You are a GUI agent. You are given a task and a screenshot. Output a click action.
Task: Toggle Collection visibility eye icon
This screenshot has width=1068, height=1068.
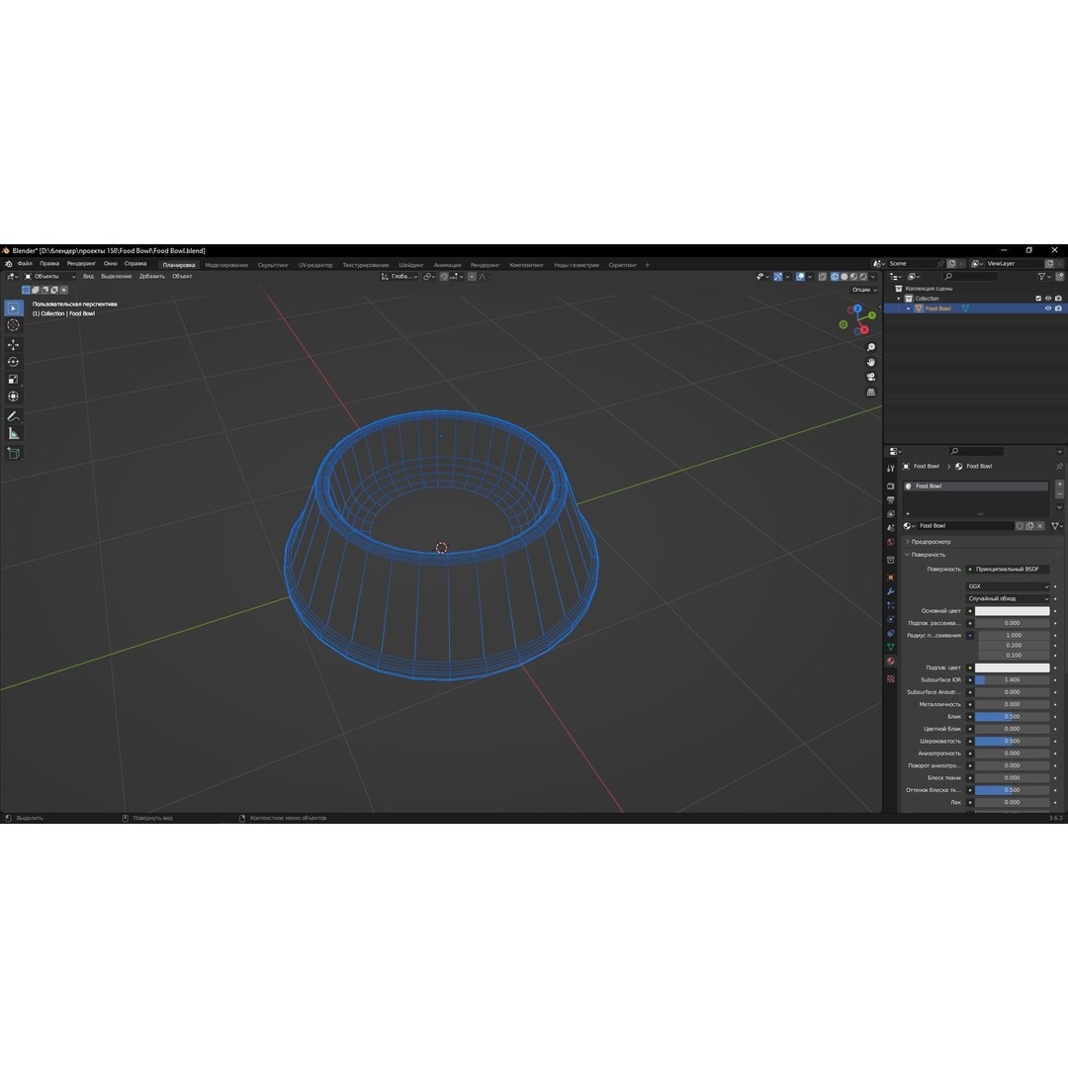pyautogui.click(x=1048, y=299)
